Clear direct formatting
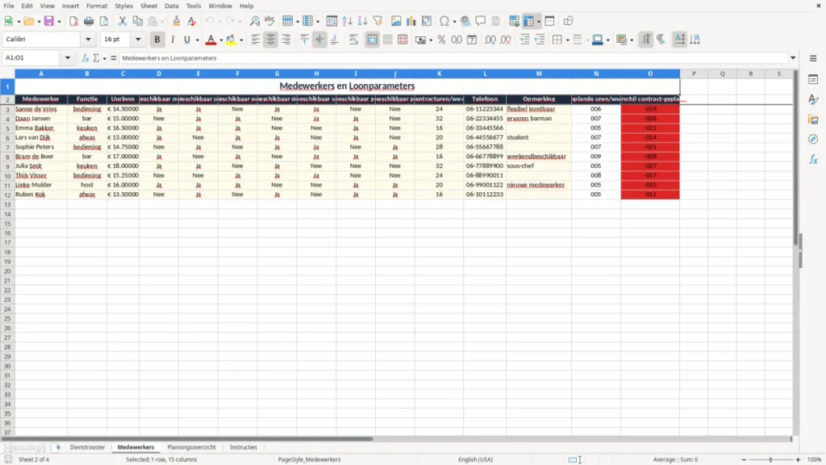Image resolution: width=826 pixels, height=465 pixels. tap(192, 21)
